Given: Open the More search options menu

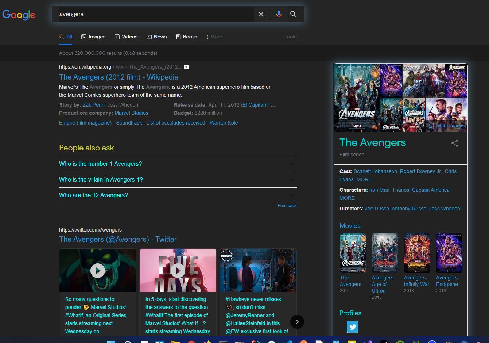Looking at the screenshot, I should point(214,37).
